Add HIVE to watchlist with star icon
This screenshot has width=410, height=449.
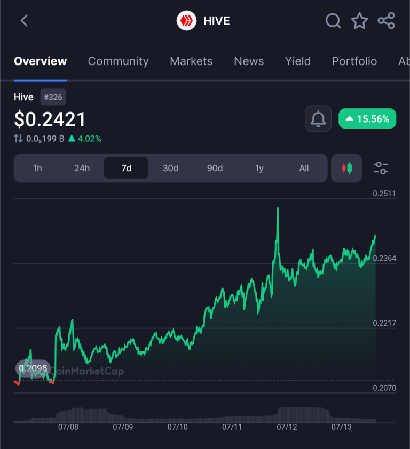(x=359, y=21)
